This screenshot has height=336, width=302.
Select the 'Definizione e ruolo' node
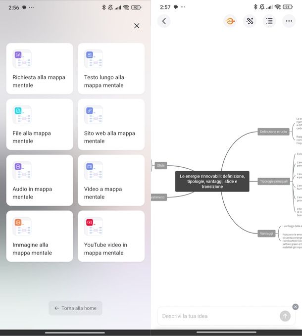273,132
